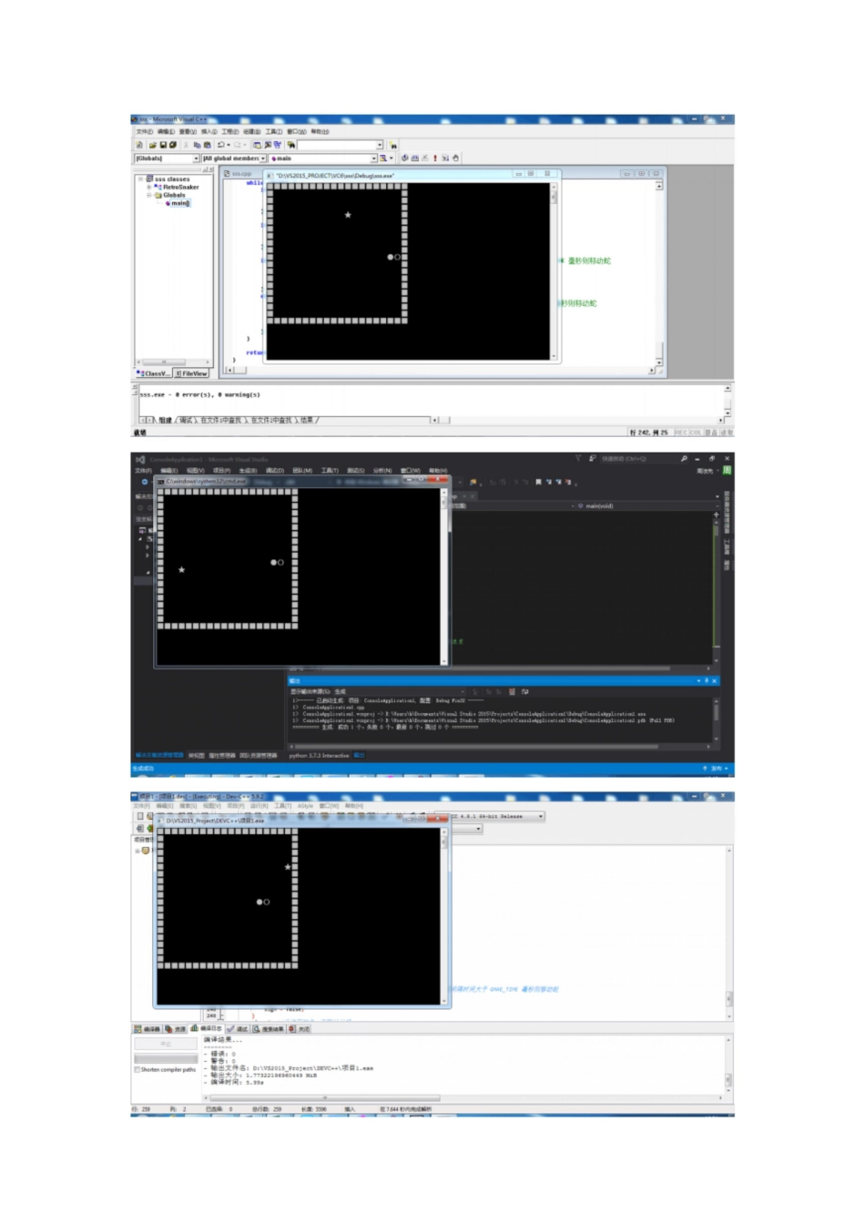Click Find in Files icon in Visual C++
Viewport: 865px width, 1224px height.
tap(290, 145)
